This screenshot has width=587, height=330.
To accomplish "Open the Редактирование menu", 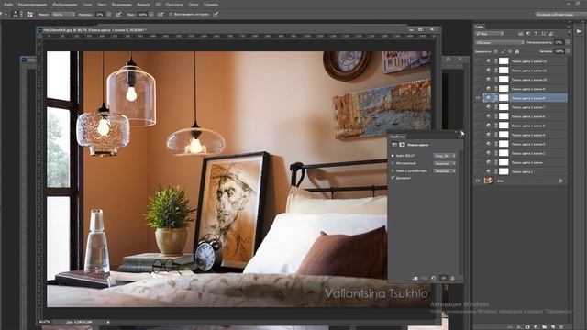I will click(x=33, y=5).
